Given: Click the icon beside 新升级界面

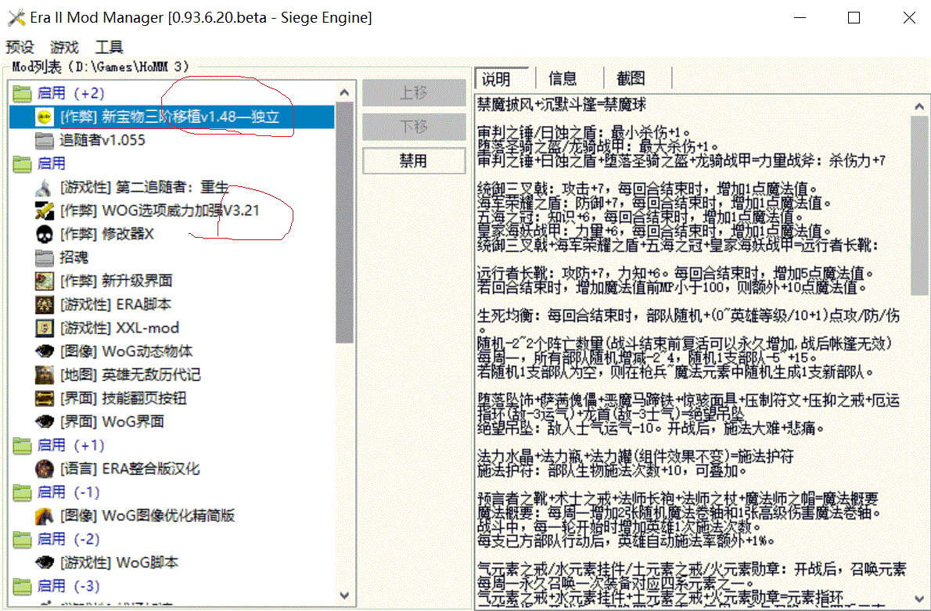Looking at the screenshot, I should click(x=45, y=282).
